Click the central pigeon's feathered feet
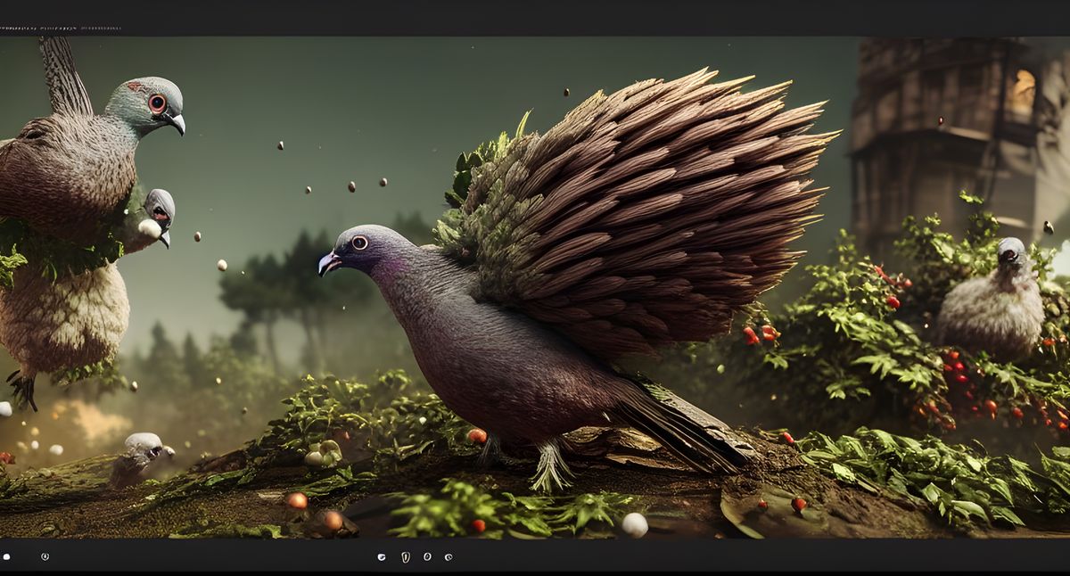Screen dimensions: 1070x576 (550, 465)
